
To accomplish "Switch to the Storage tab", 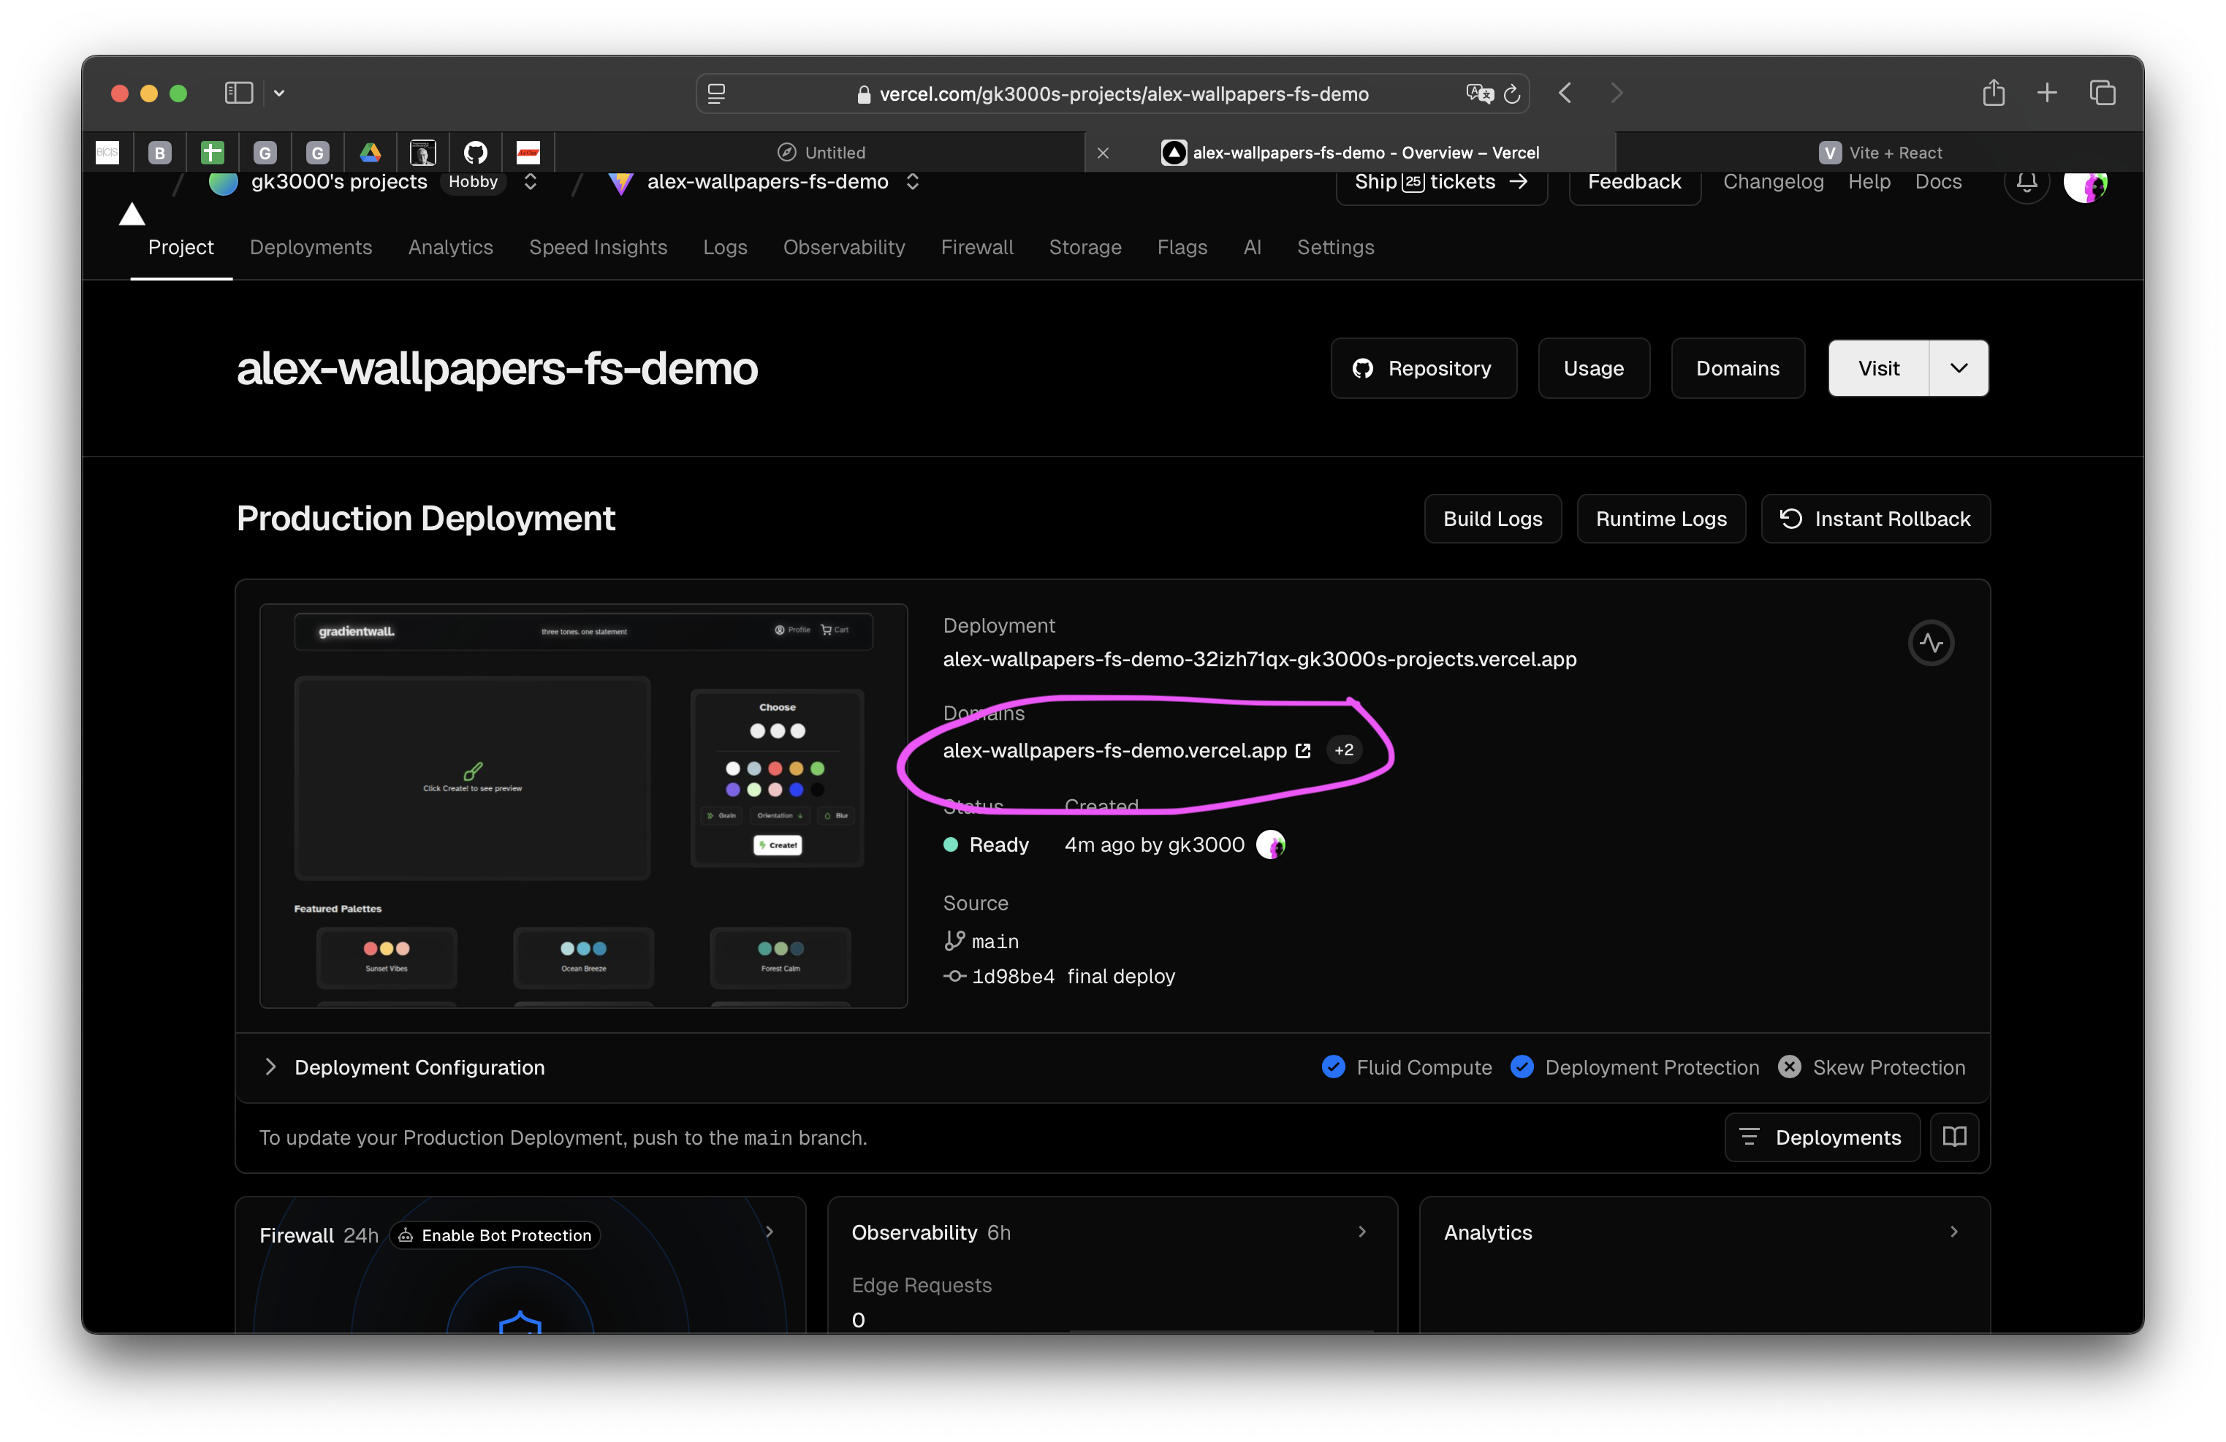I will pyautogui.click(x=1085, y=247).
